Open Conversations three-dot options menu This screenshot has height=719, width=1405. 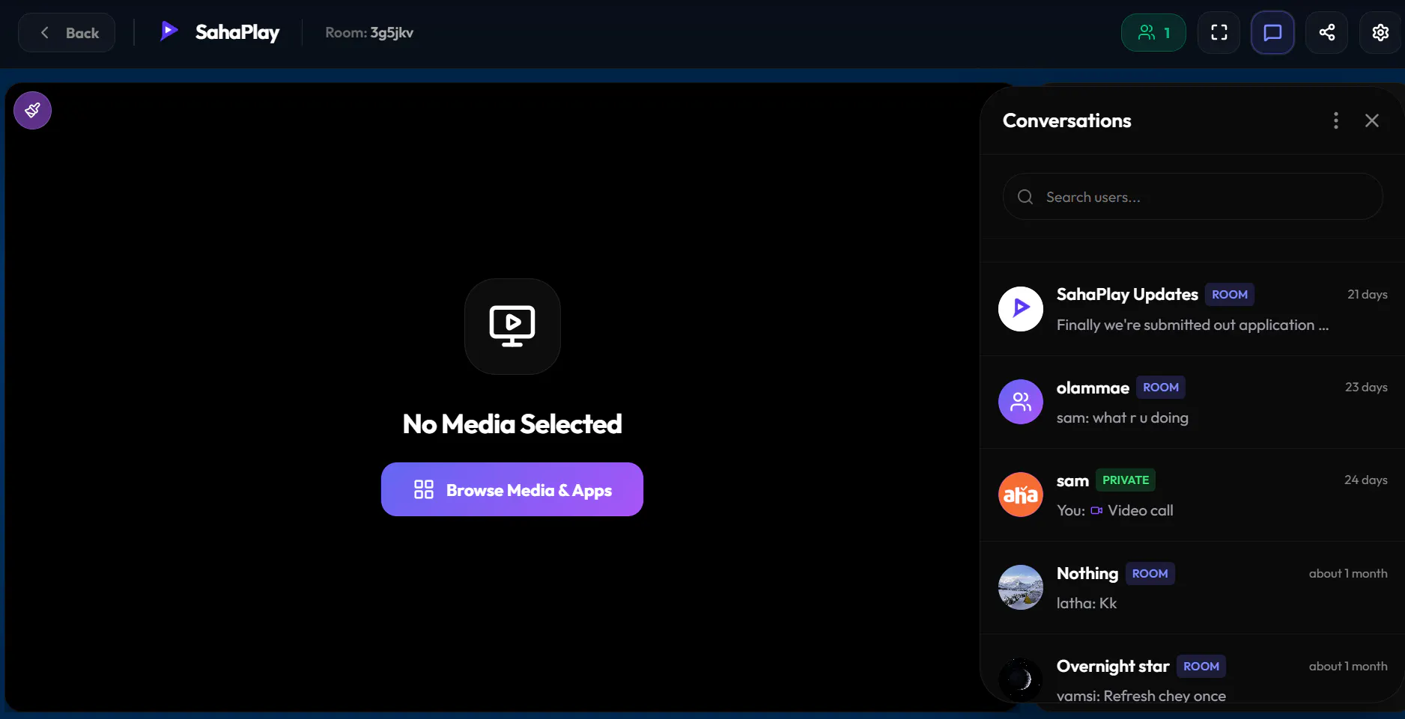coord(1336,120)
